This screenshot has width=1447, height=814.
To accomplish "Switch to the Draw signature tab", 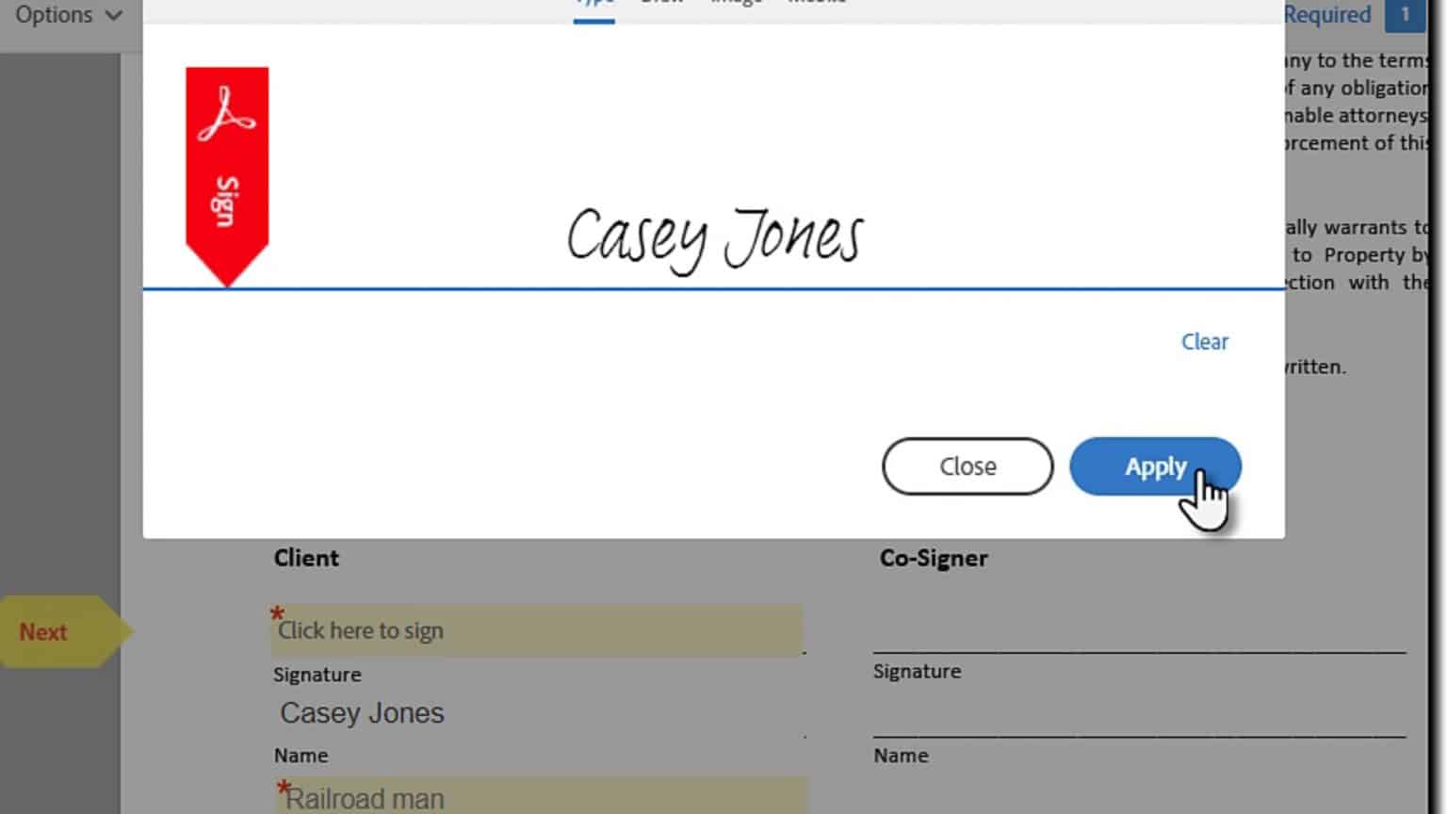I will 661,4.
